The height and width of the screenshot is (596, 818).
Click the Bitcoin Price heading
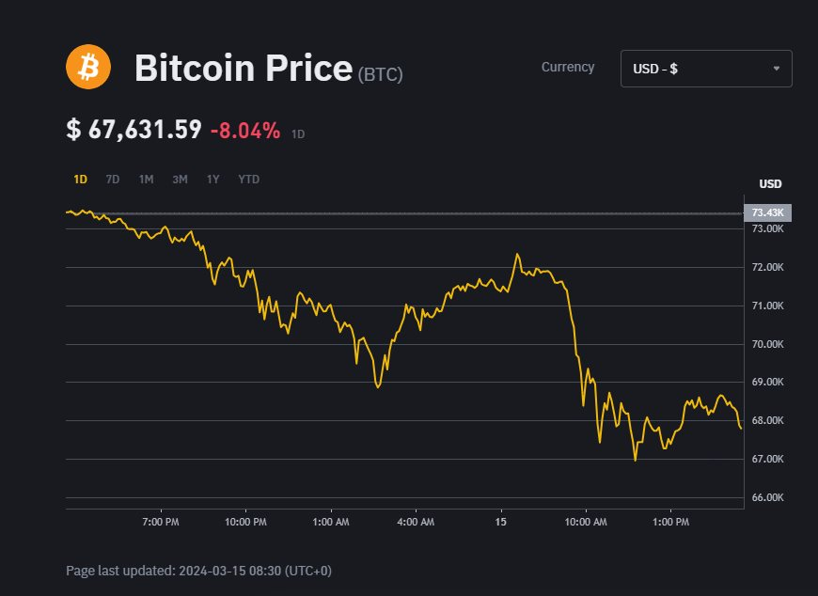243,69
